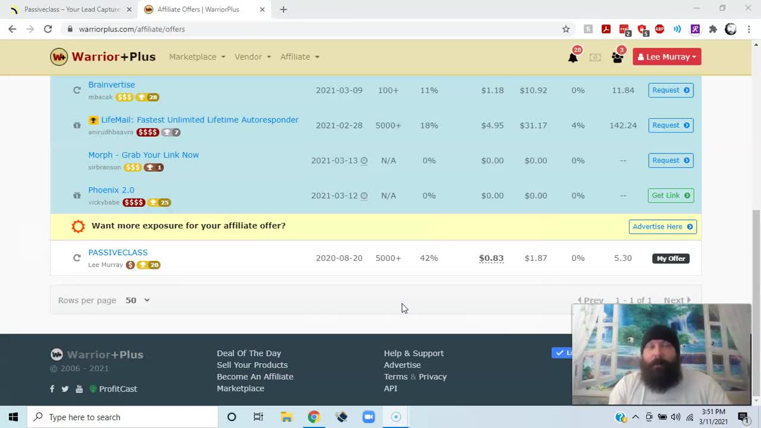The image size is (761, 428).
Task: Click the My Offer badge for PASSIVECLASS
Action: (671, 259)
